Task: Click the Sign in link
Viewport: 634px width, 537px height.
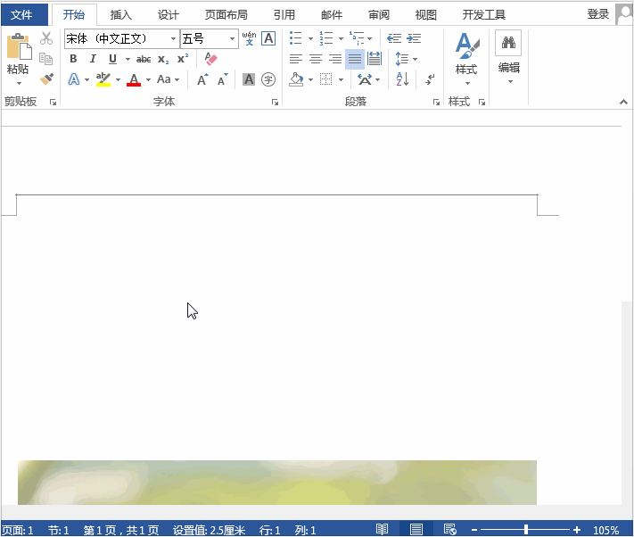Action: click(598, 14)
